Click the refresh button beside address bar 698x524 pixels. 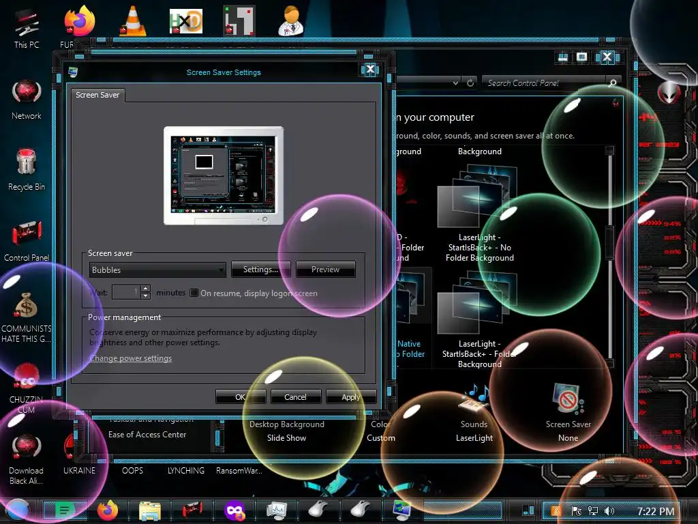[x=470, y=83]
